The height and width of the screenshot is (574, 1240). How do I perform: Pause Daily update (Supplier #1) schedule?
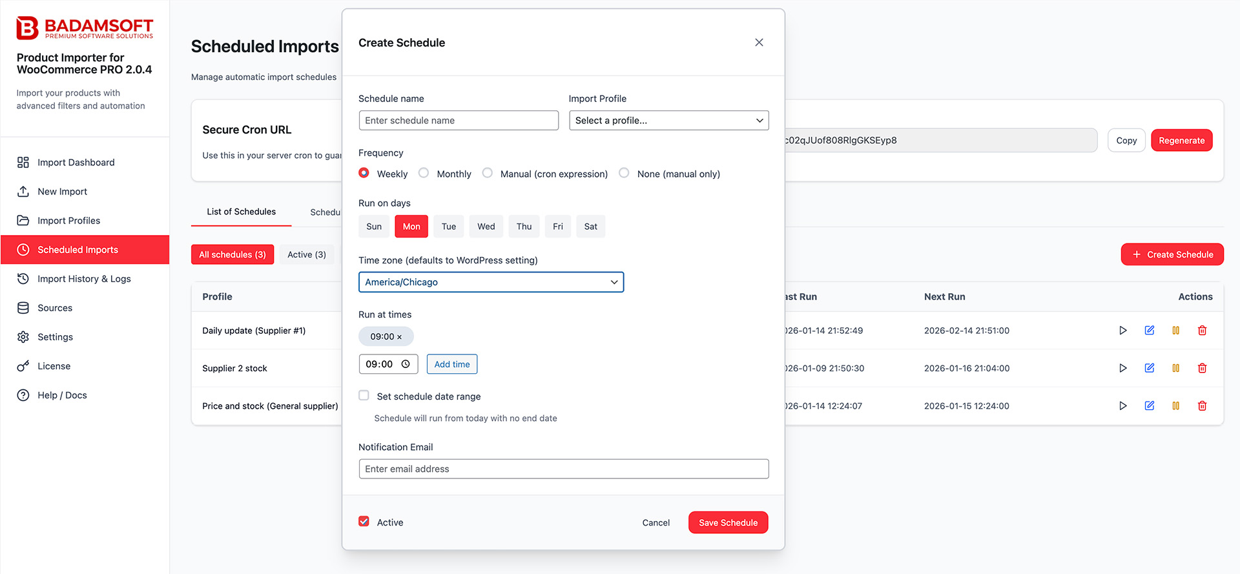tap(1176, 331)
